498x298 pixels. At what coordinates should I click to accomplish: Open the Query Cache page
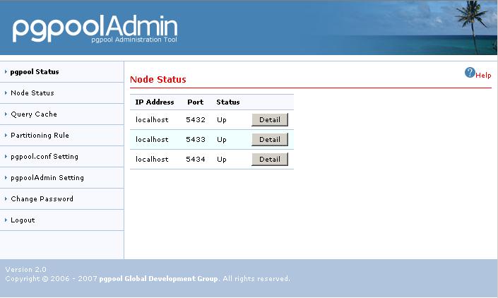(34, 114)
